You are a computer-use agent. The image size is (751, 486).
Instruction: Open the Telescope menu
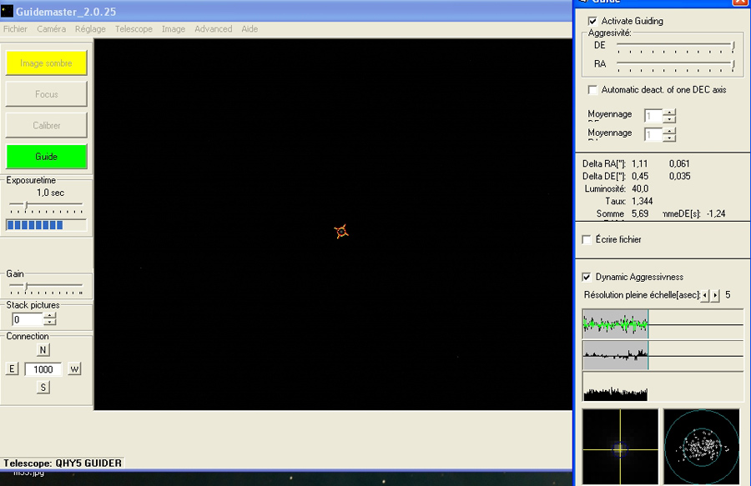tap(134, 28)
